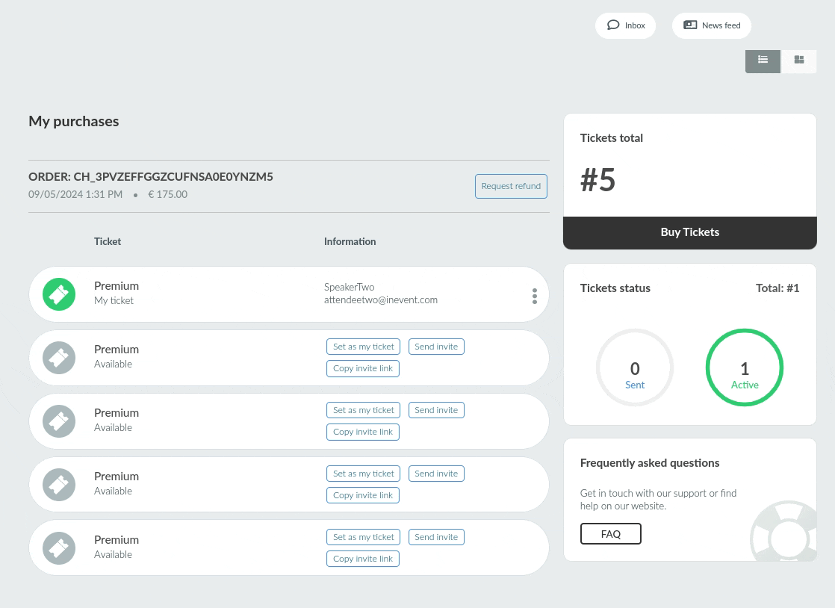This screenshot has width=835, height=608.
Task: Send invite for the first available ticket
Action: coord(436,347)
